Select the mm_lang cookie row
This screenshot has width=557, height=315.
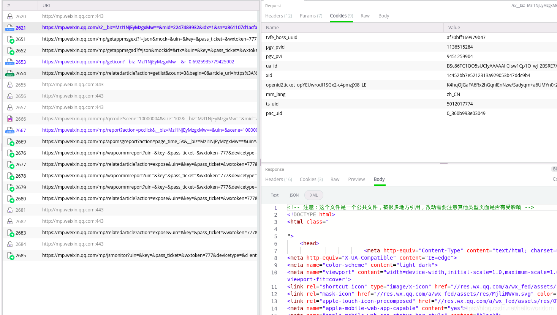point(409,94)
